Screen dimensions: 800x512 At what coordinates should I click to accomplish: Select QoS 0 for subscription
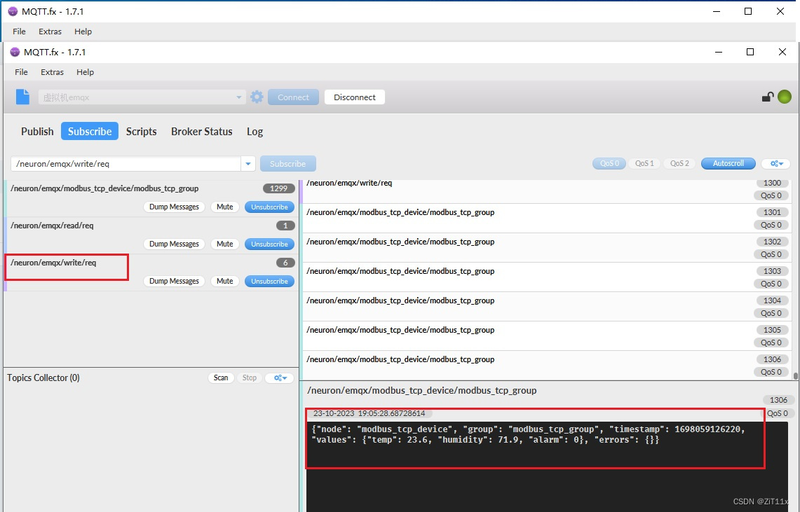609,163
